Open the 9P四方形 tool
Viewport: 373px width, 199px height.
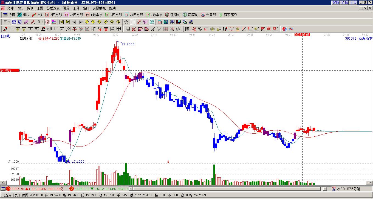tap(74, 15)
